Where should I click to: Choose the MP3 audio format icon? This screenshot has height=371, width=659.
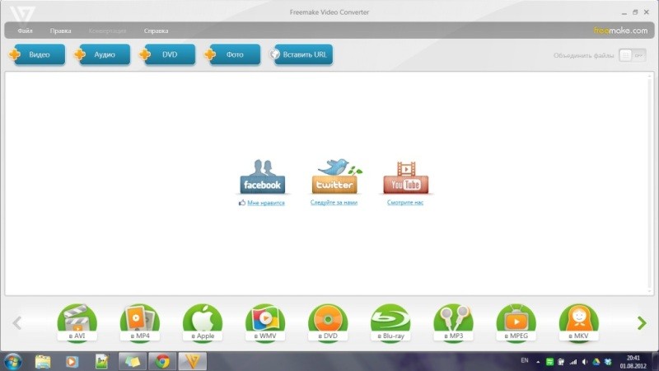[452, 322]
